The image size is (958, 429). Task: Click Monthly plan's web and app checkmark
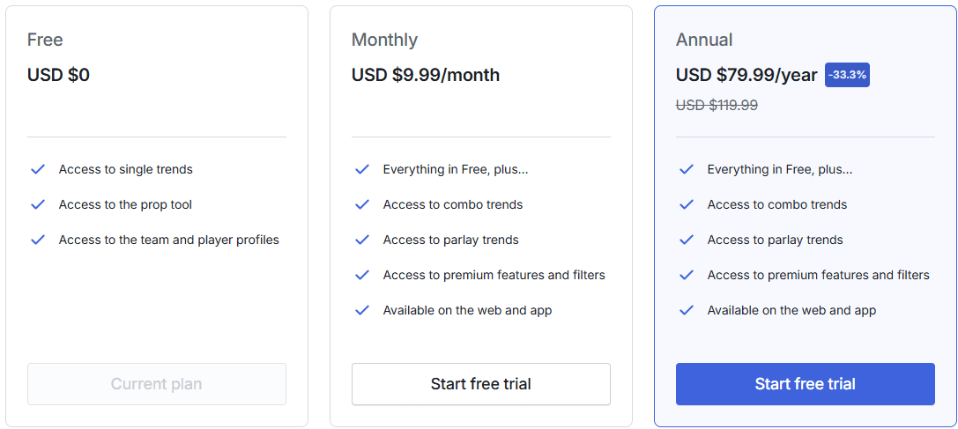[x=362, y=310]
